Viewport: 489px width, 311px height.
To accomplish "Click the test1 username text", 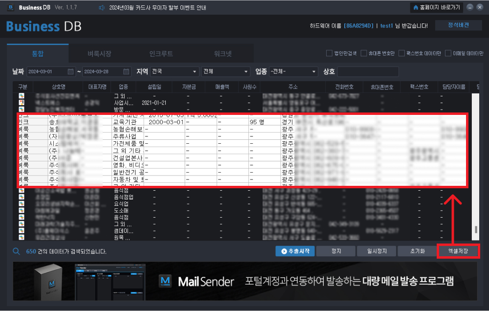I will (386, 25).
